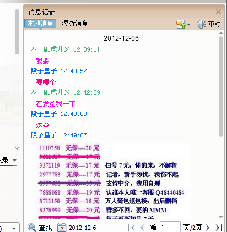Switch to the 本地消息 tab

40,24
